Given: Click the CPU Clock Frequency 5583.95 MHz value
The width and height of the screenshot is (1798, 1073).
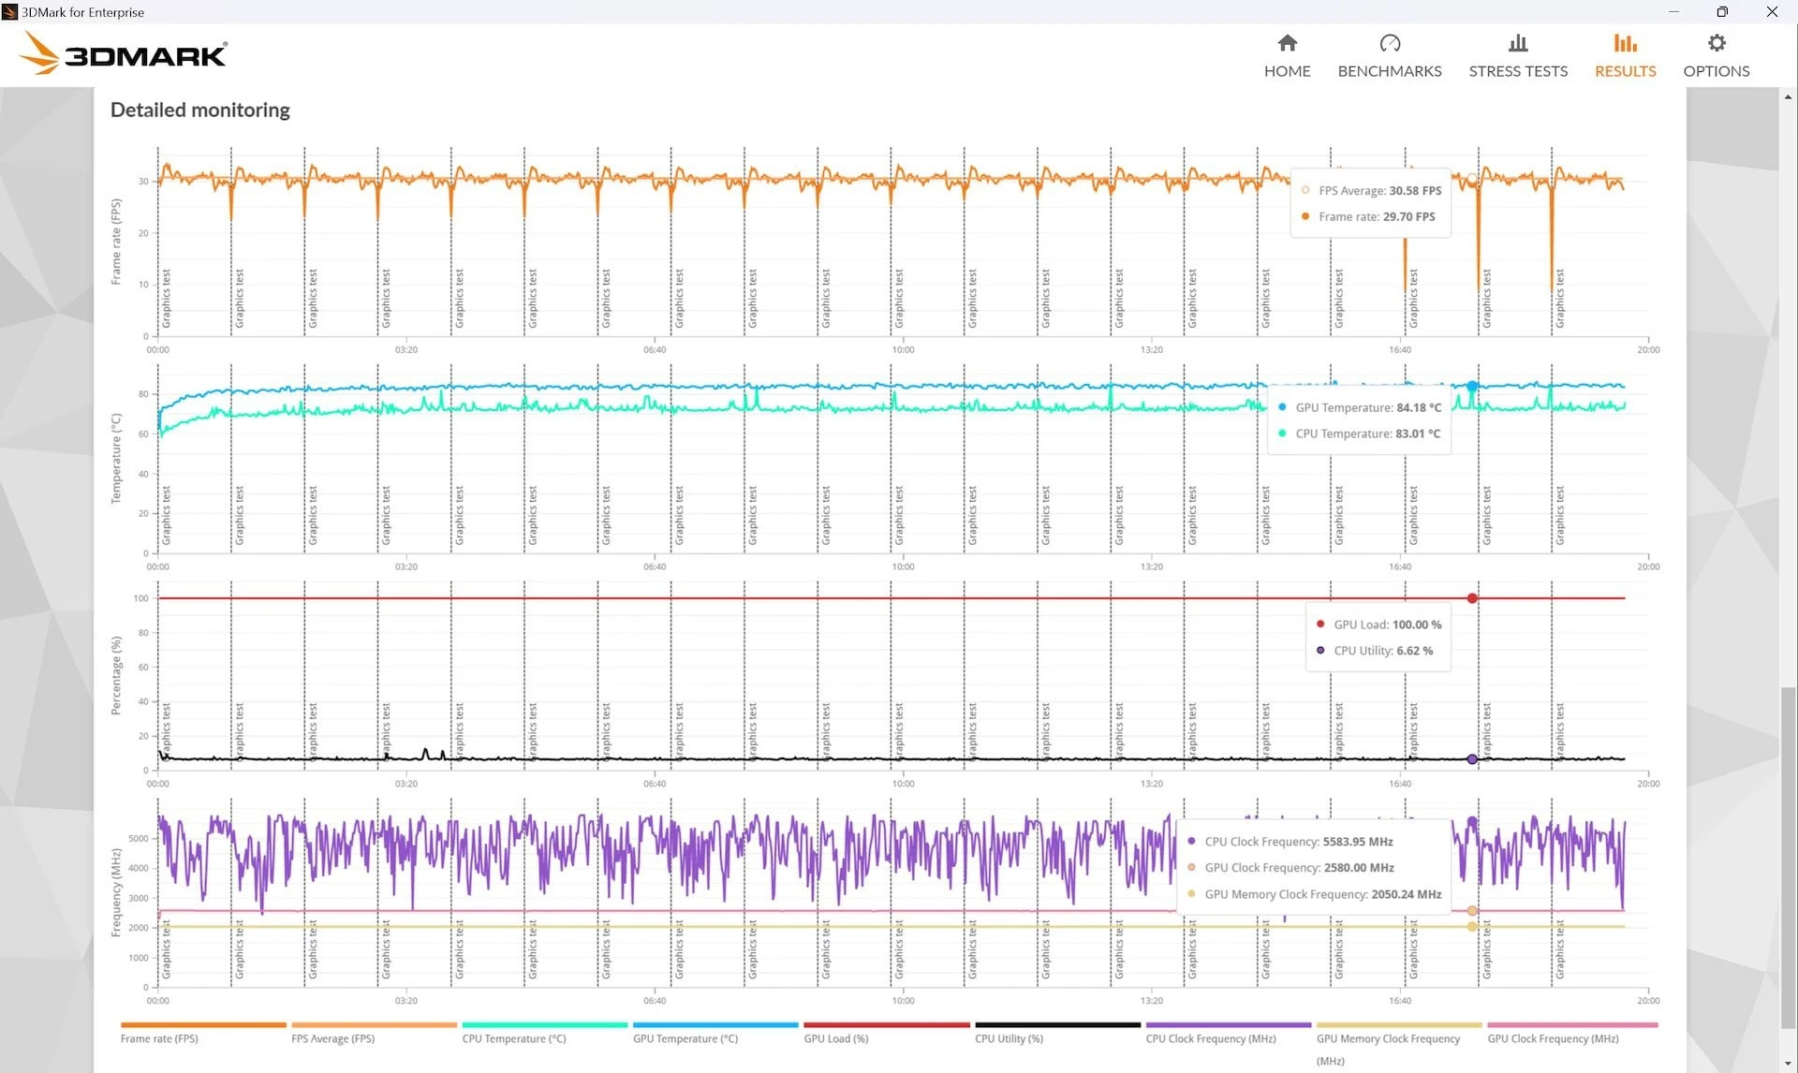Looking at the screenshot, I should coord(1358,842).
